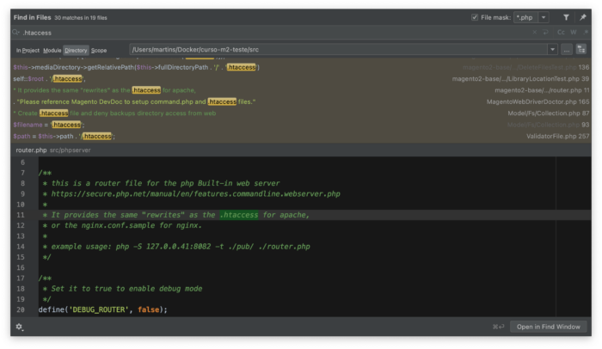Click the filter funnel icon
The width and height of the screenshot is (602, 349).
coord(566,17)
